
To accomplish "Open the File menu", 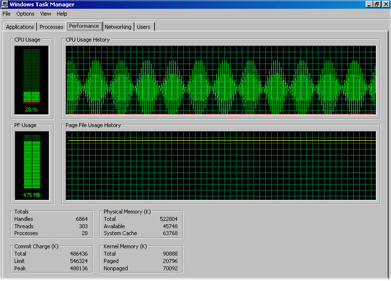I will [7, 14].
